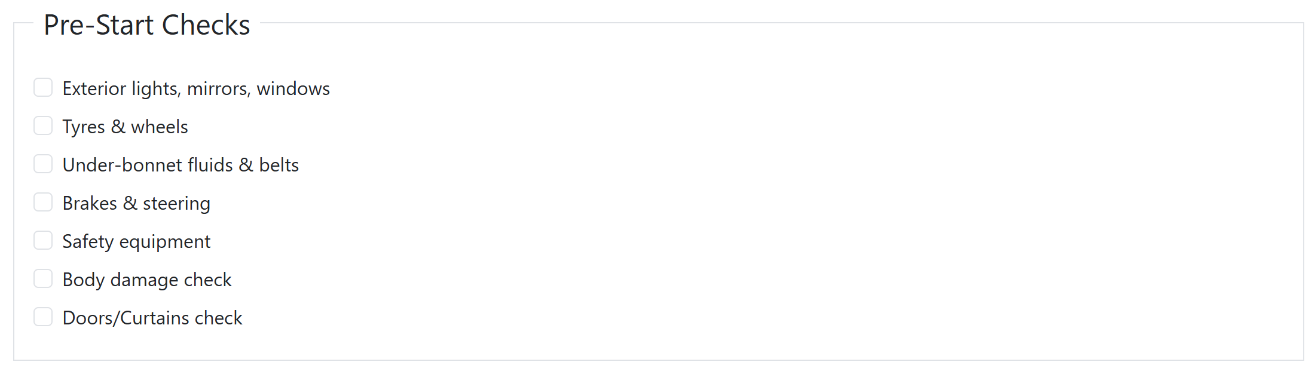This screenshot has width=1313, height=374.
Task: Toggle the Safety equipment checkbox
Action: pyautogui.click(x=43, y=240)
